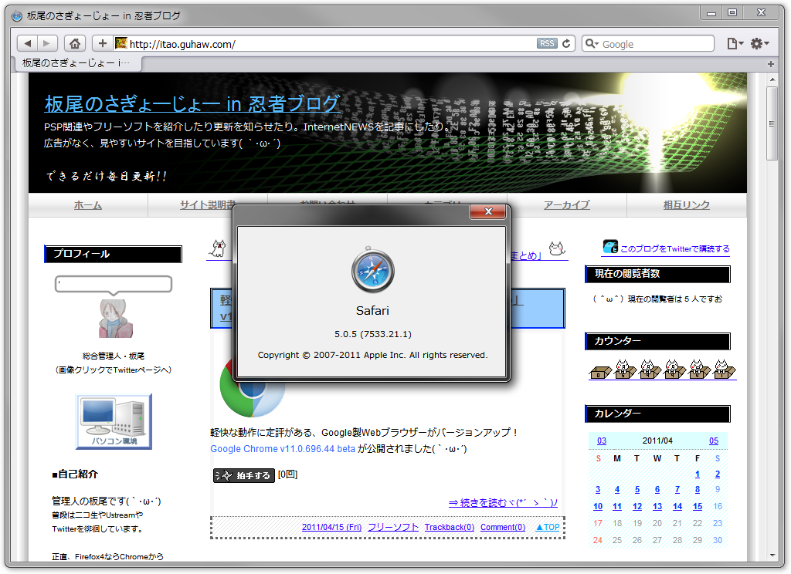Open the Home page with the house icon
The height and width of the screenshot is (574, 791).
point(75,43)
